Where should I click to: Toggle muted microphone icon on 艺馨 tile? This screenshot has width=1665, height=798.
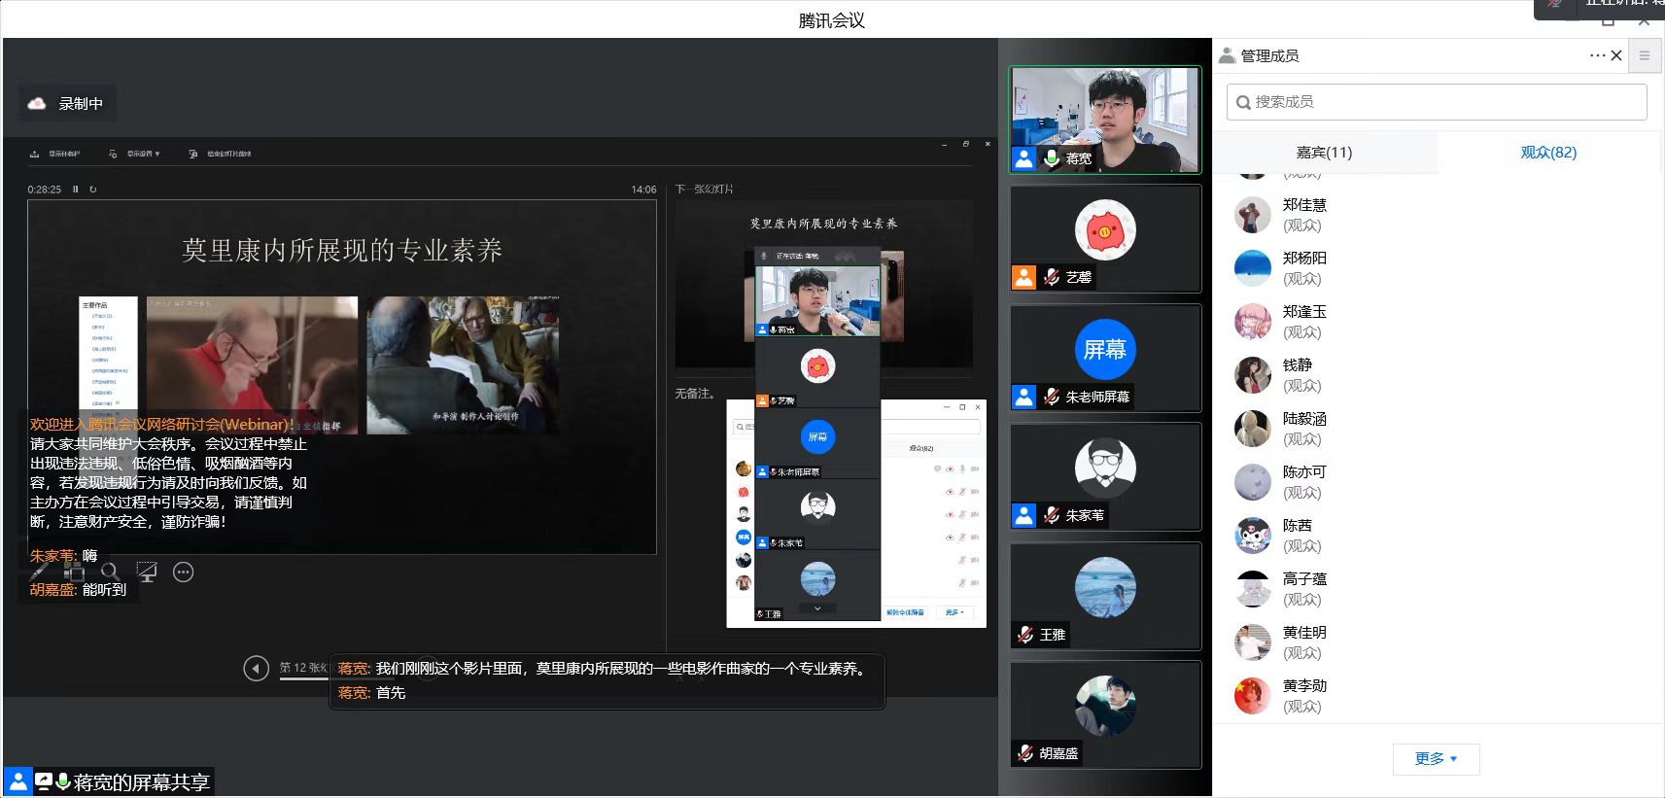1052,277
